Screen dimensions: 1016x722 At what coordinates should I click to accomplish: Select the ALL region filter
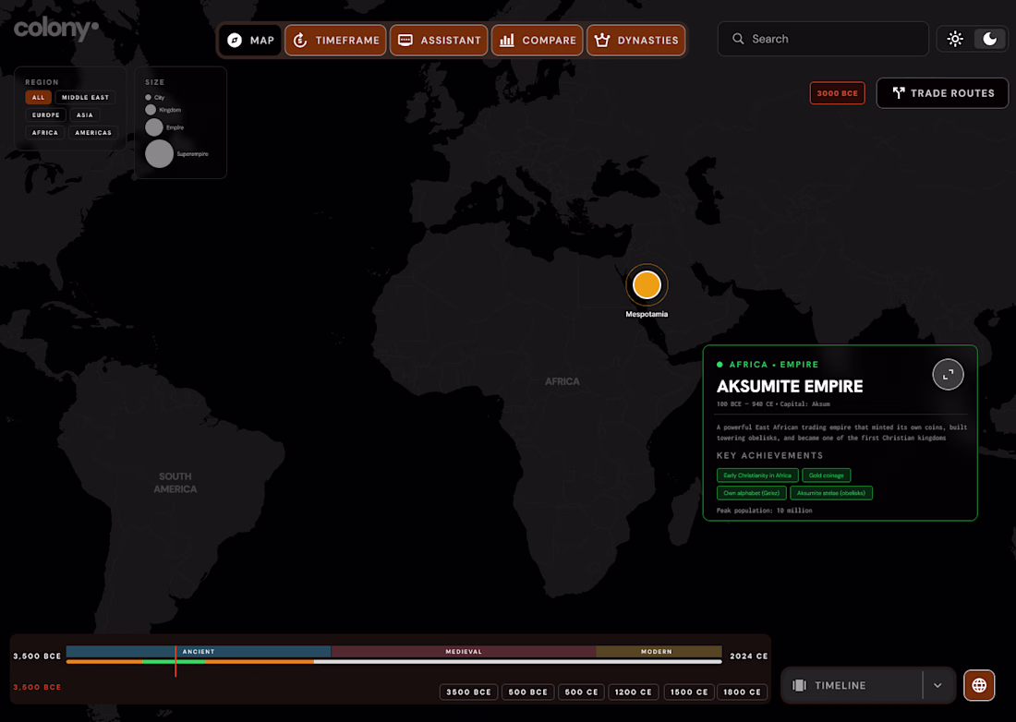(x=38, y=97)
